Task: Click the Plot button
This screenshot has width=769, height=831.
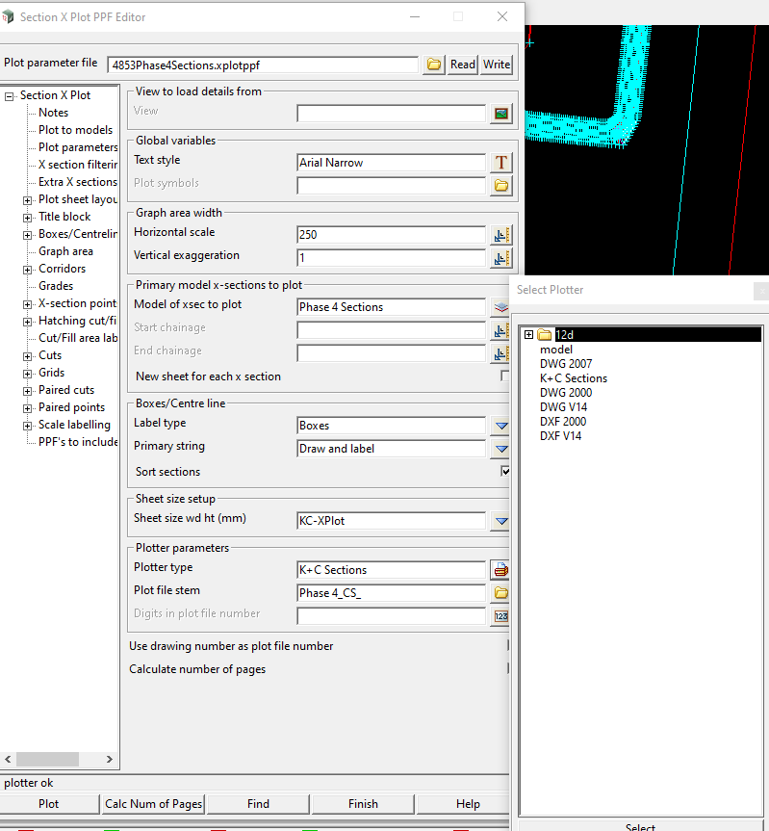Action: click(49, 804)
